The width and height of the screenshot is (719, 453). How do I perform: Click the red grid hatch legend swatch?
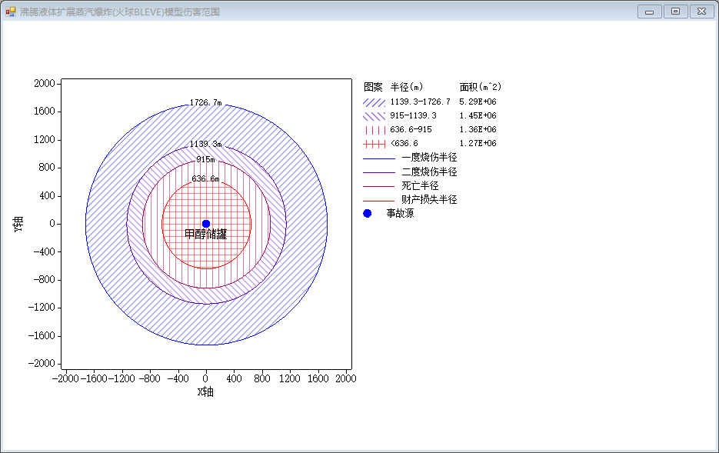(374, 144)
